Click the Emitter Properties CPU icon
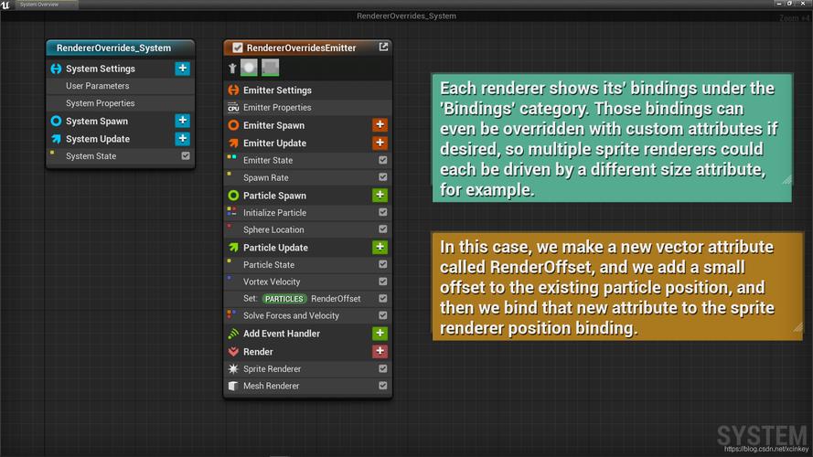Screen dimensions: 813x457 point(233,108)
